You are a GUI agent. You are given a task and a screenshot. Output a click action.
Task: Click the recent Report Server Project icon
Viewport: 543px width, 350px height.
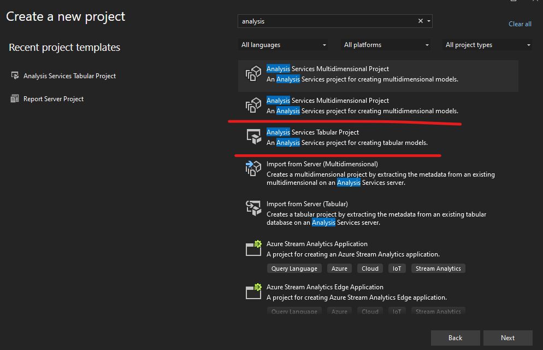(x=15, y=99)
